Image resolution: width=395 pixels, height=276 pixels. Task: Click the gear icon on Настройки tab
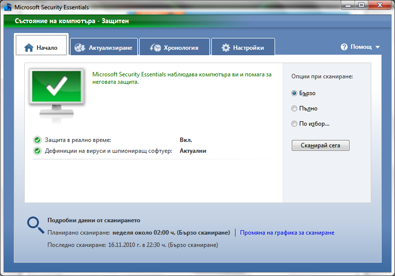click(x=226, y=48)
